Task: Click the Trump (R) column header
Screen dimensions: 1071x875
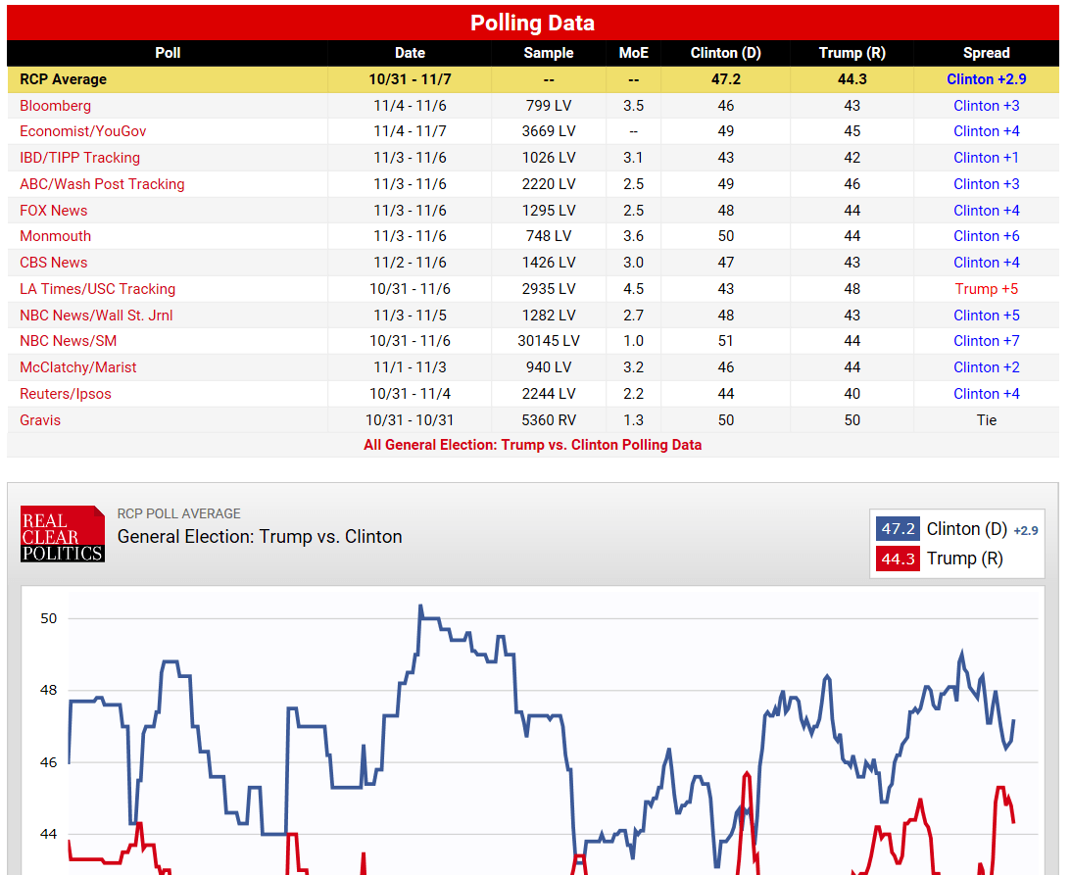Action: point(852,53)
